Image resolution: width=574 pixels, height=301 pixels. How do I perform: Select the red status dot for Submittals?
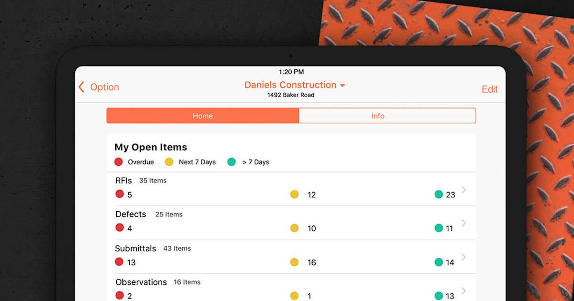[120, 262]
